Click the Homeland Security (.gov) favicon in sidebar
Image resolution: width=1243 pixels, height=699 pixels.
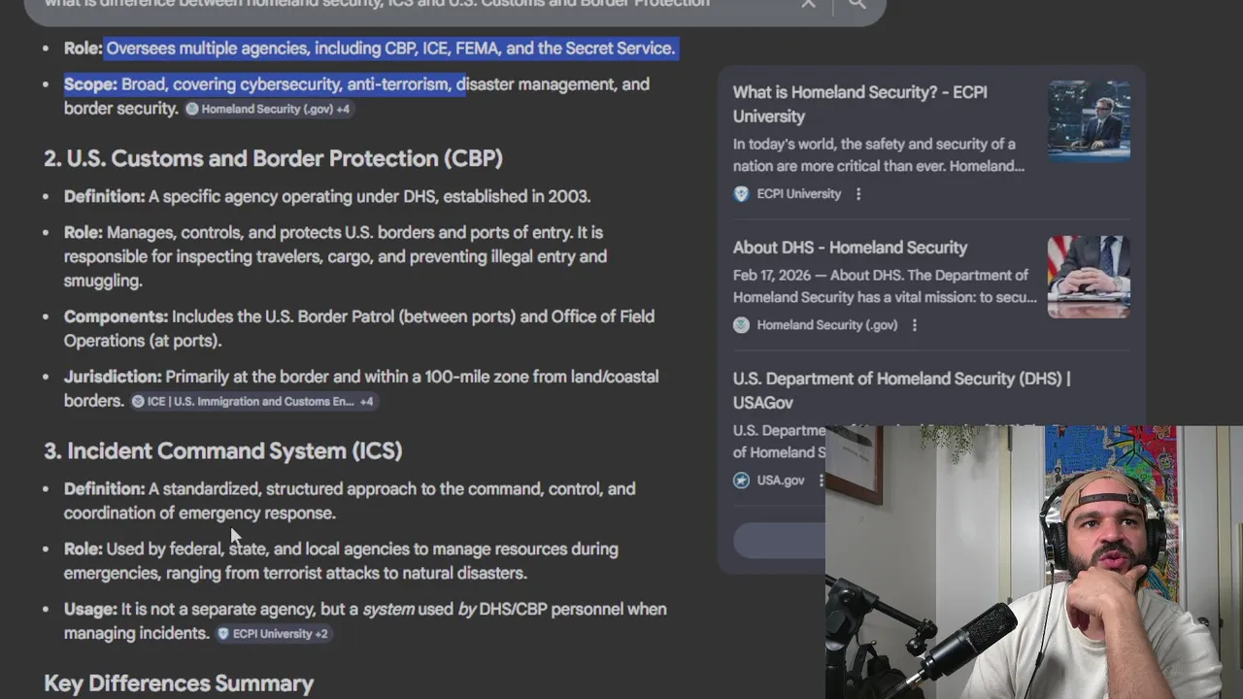coord(741,325)
